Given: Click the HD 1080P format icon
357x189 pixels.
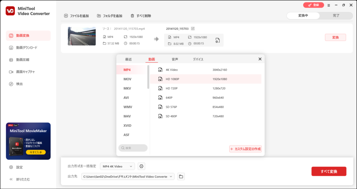Looking at the screenshot, I should point(160,79).
